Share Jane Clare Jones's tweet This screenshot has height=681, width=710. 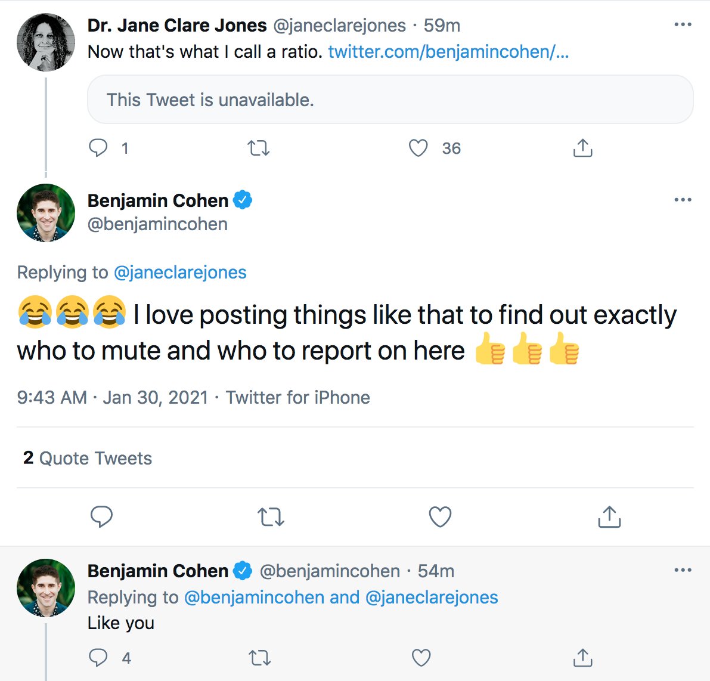coord(582,148)
